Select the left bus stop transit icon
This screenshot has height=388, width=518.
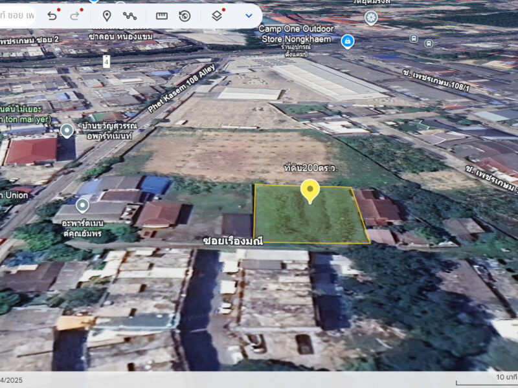coord(414,38)
